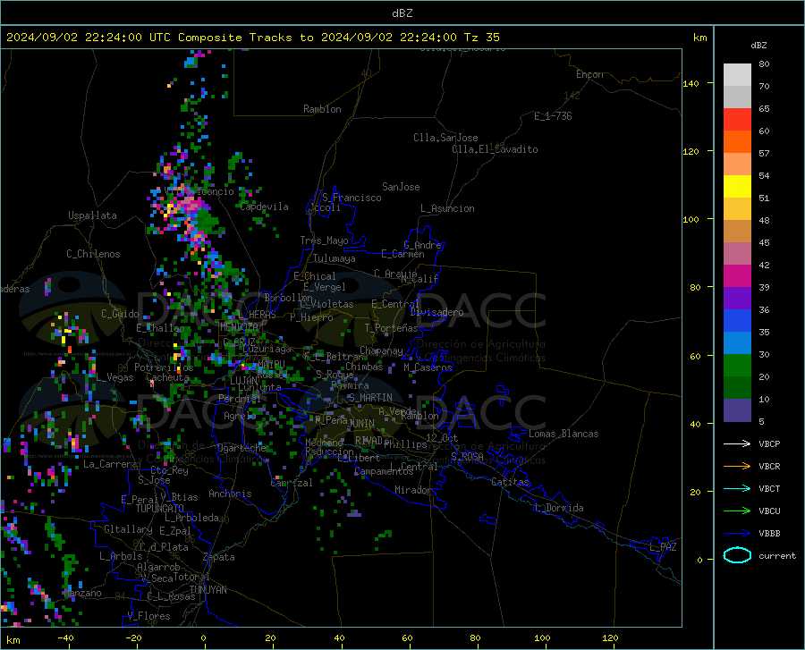
Task: Click the cyan VBCT arrow in legend
Action: [737, 488]
